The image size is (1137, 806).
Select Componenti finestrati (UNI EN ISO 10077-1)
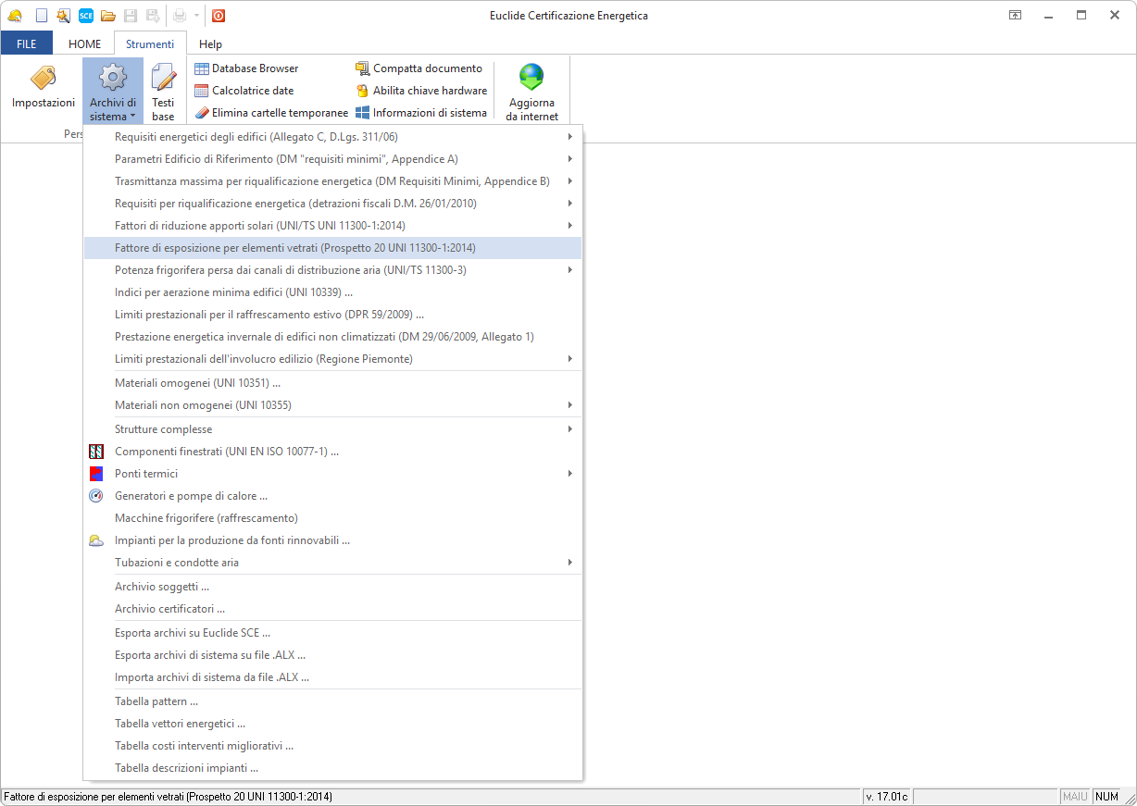(227, 452)
